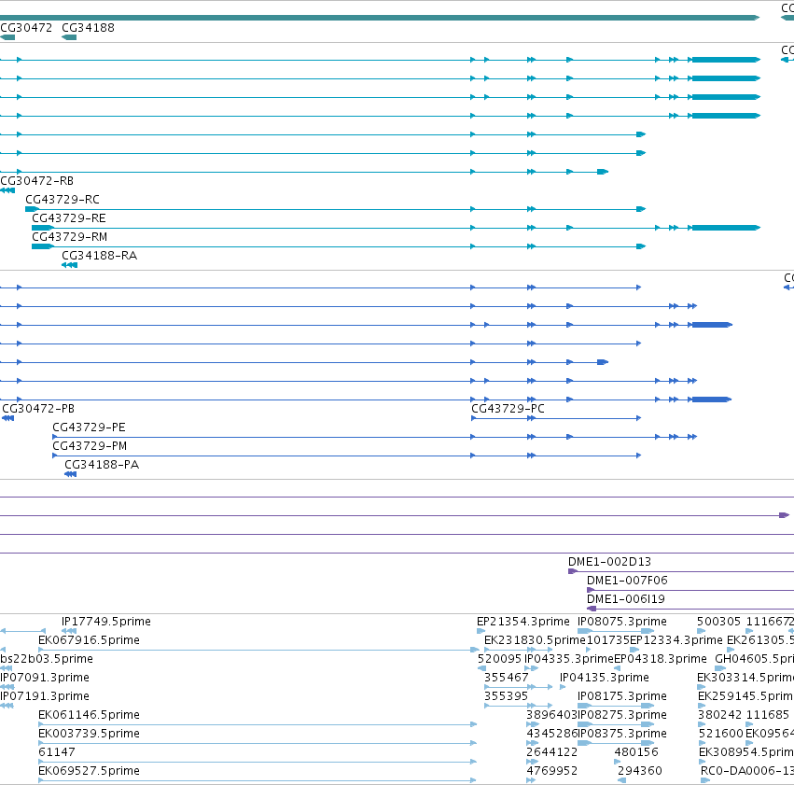Open protein label CG30472-PB
Viewport: 794px width, 785px height.
click(38, 409)
